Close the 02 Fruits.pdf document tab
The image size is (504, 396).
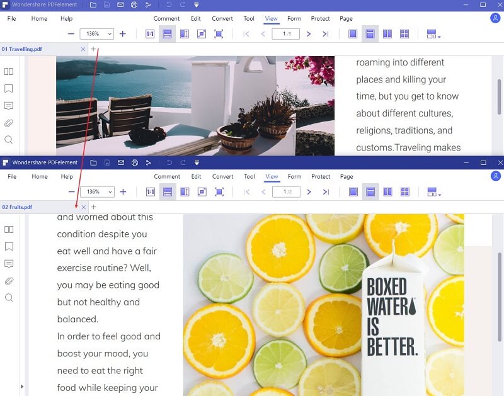(x=83, y=206)
